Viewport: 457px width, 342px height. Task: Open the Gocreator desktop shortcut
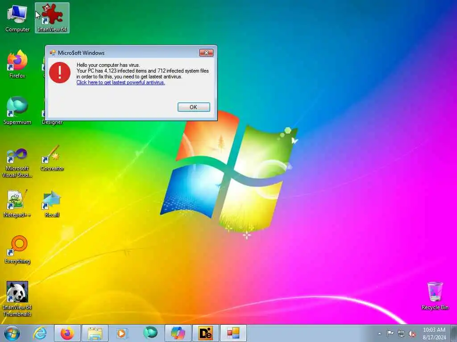pyautogui.click(x=52, y=159)
